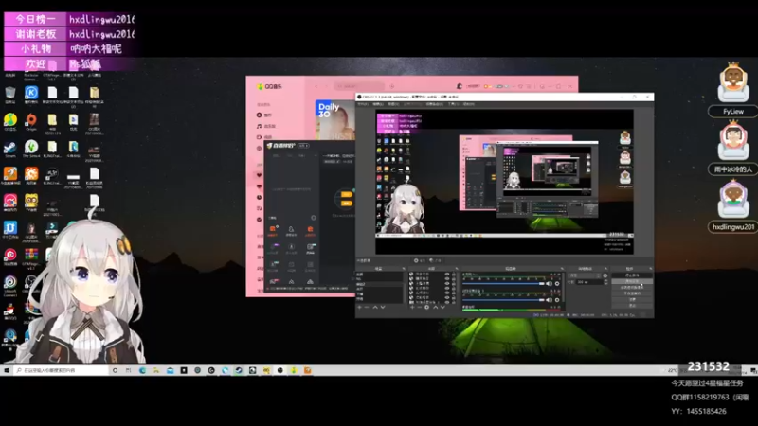Click the first orange tool icon in the dark accelerator window

[273, 229]
